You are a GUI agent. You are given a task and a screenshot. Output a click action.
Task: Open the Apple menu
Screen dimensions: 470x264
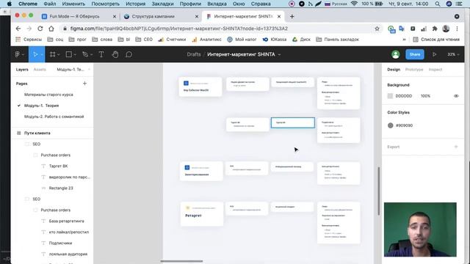10,4
